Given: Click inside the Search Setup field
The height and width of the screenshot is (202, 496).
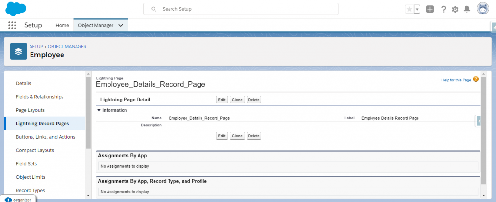Looking at the screenshot, I should click(x=241, y=9).
